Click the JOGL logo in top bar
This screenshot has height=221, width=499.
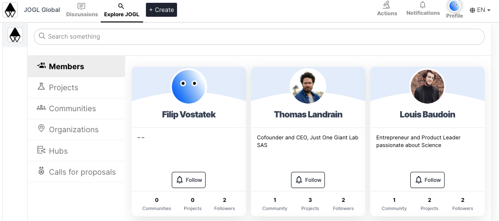point(10,10)
